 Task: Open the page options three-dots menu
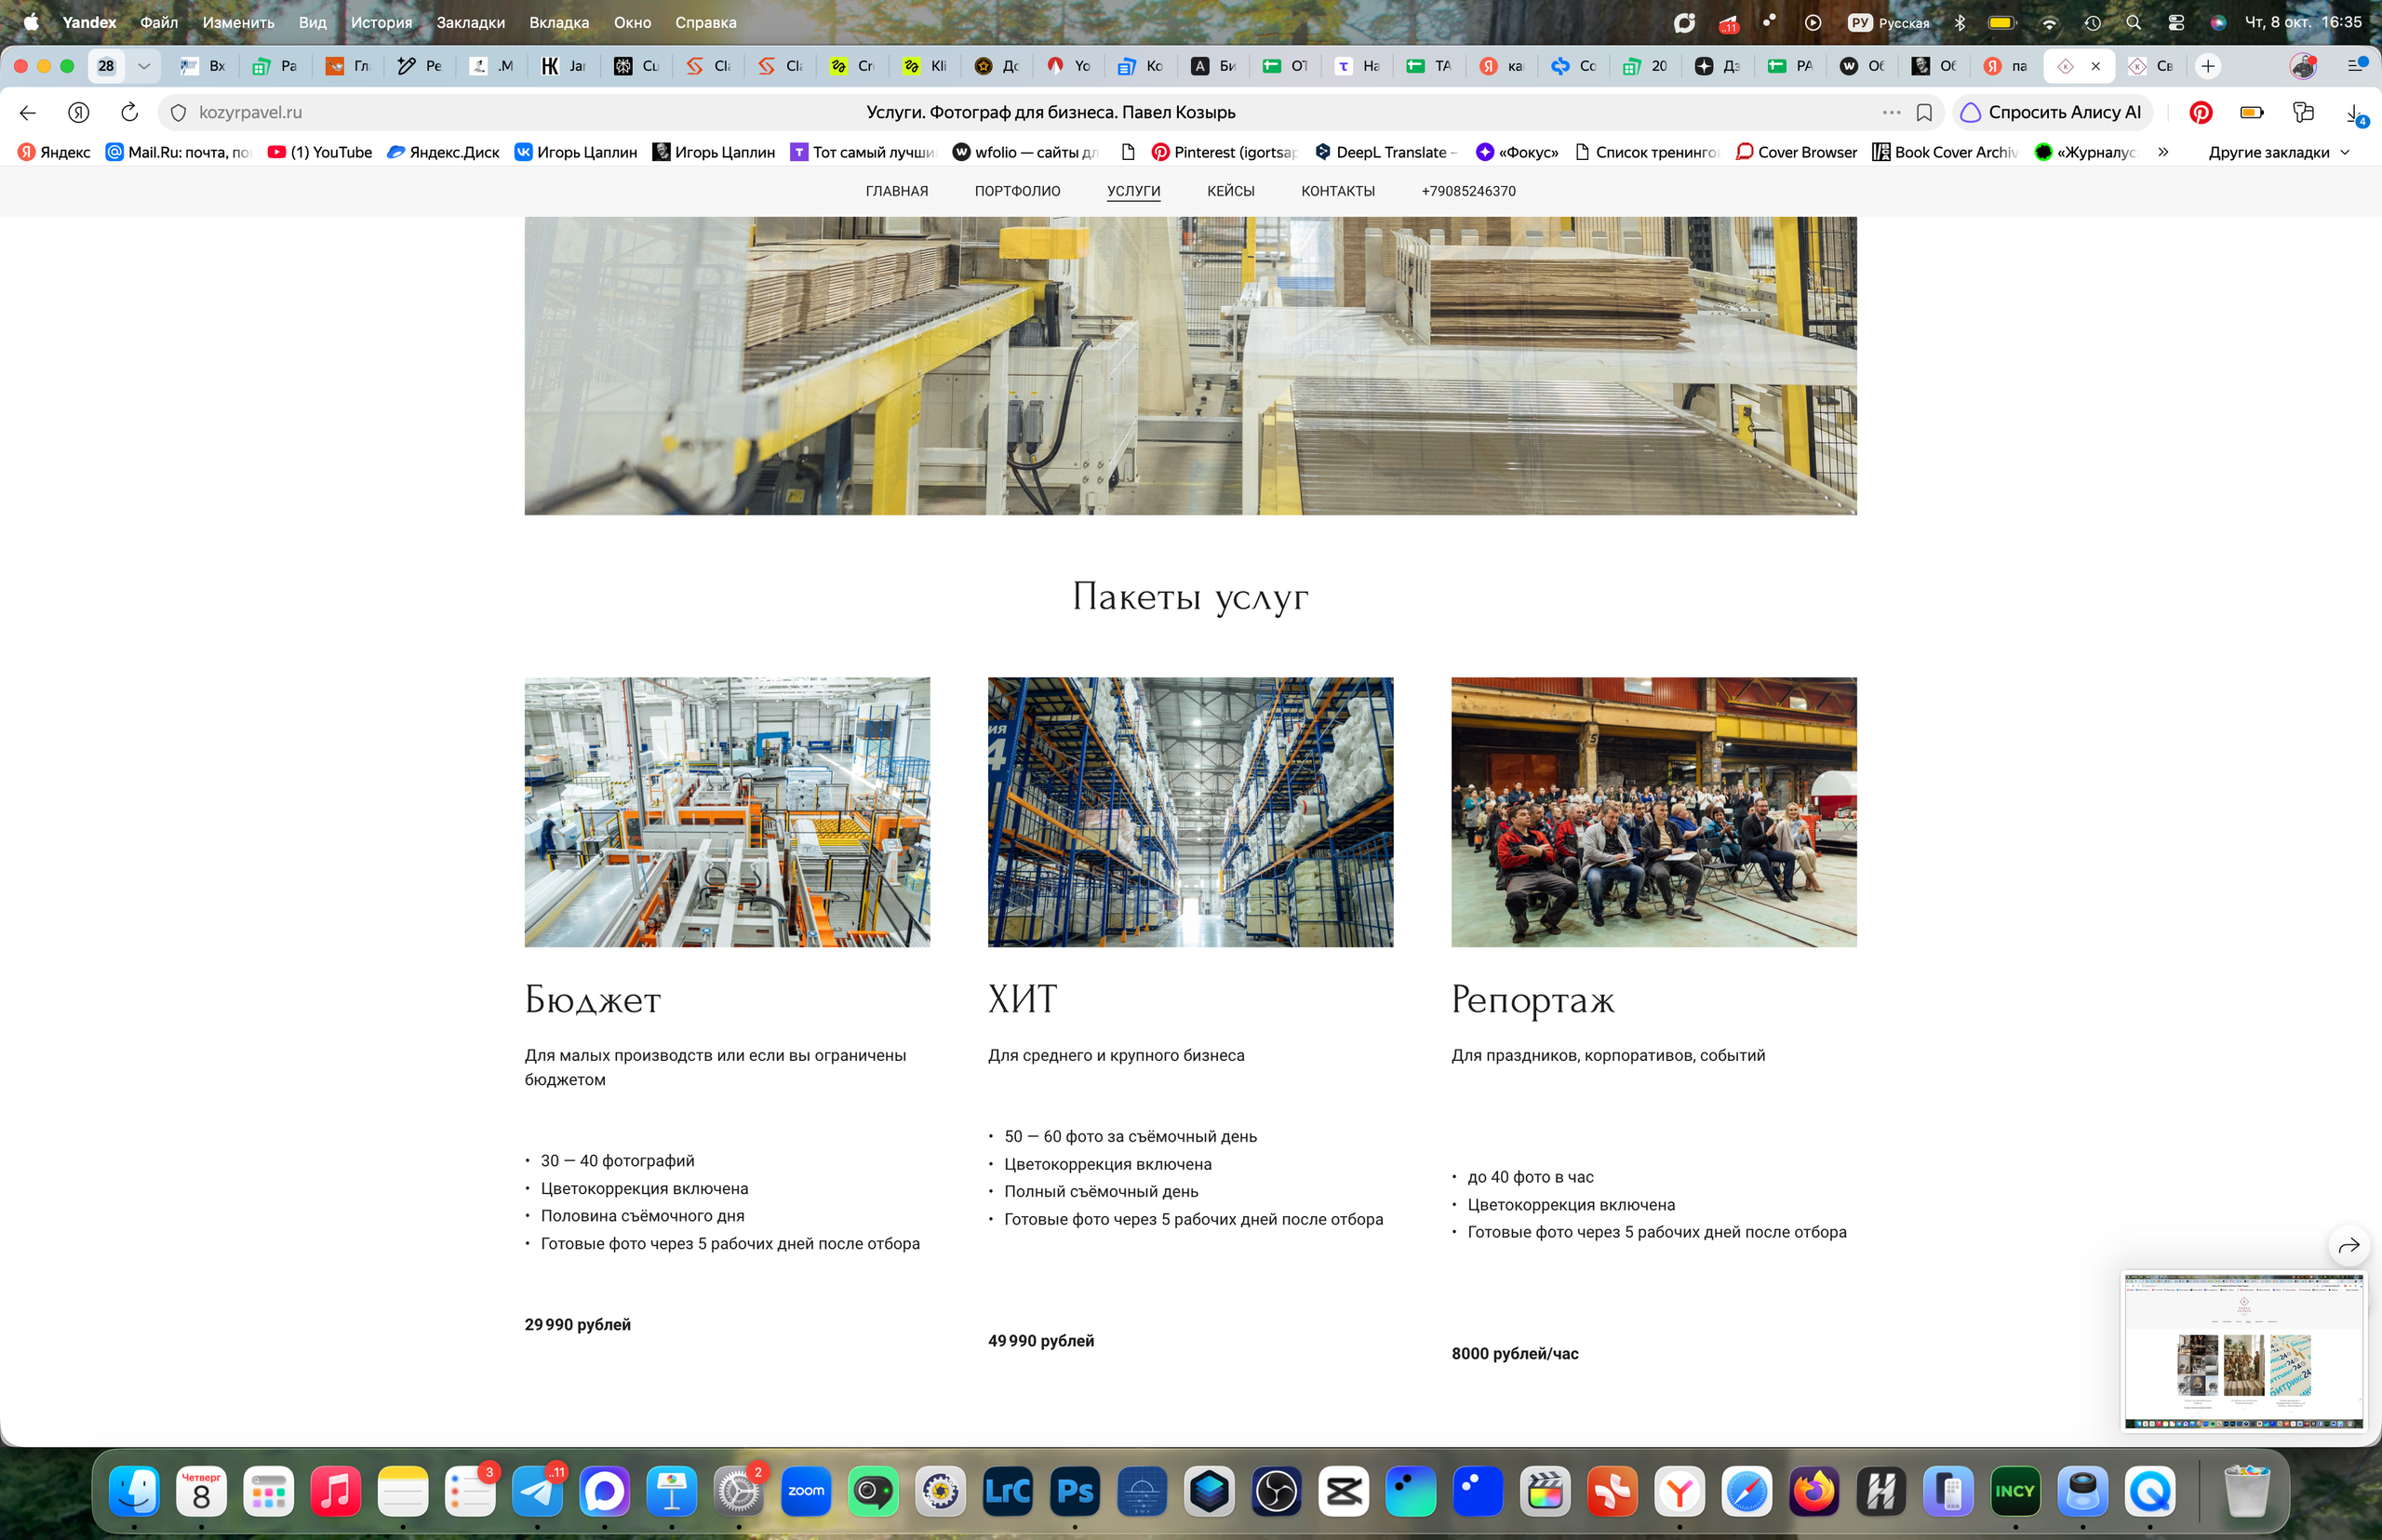1891,112
